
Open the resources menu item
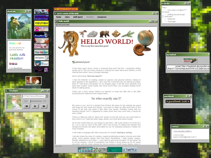[x=102, y=17]
